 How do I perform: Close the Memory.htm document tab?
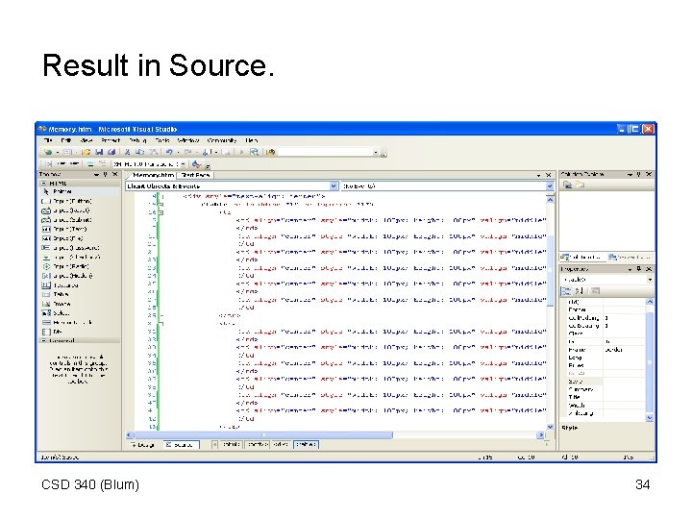pyautogui.click(x=549, y=175)
